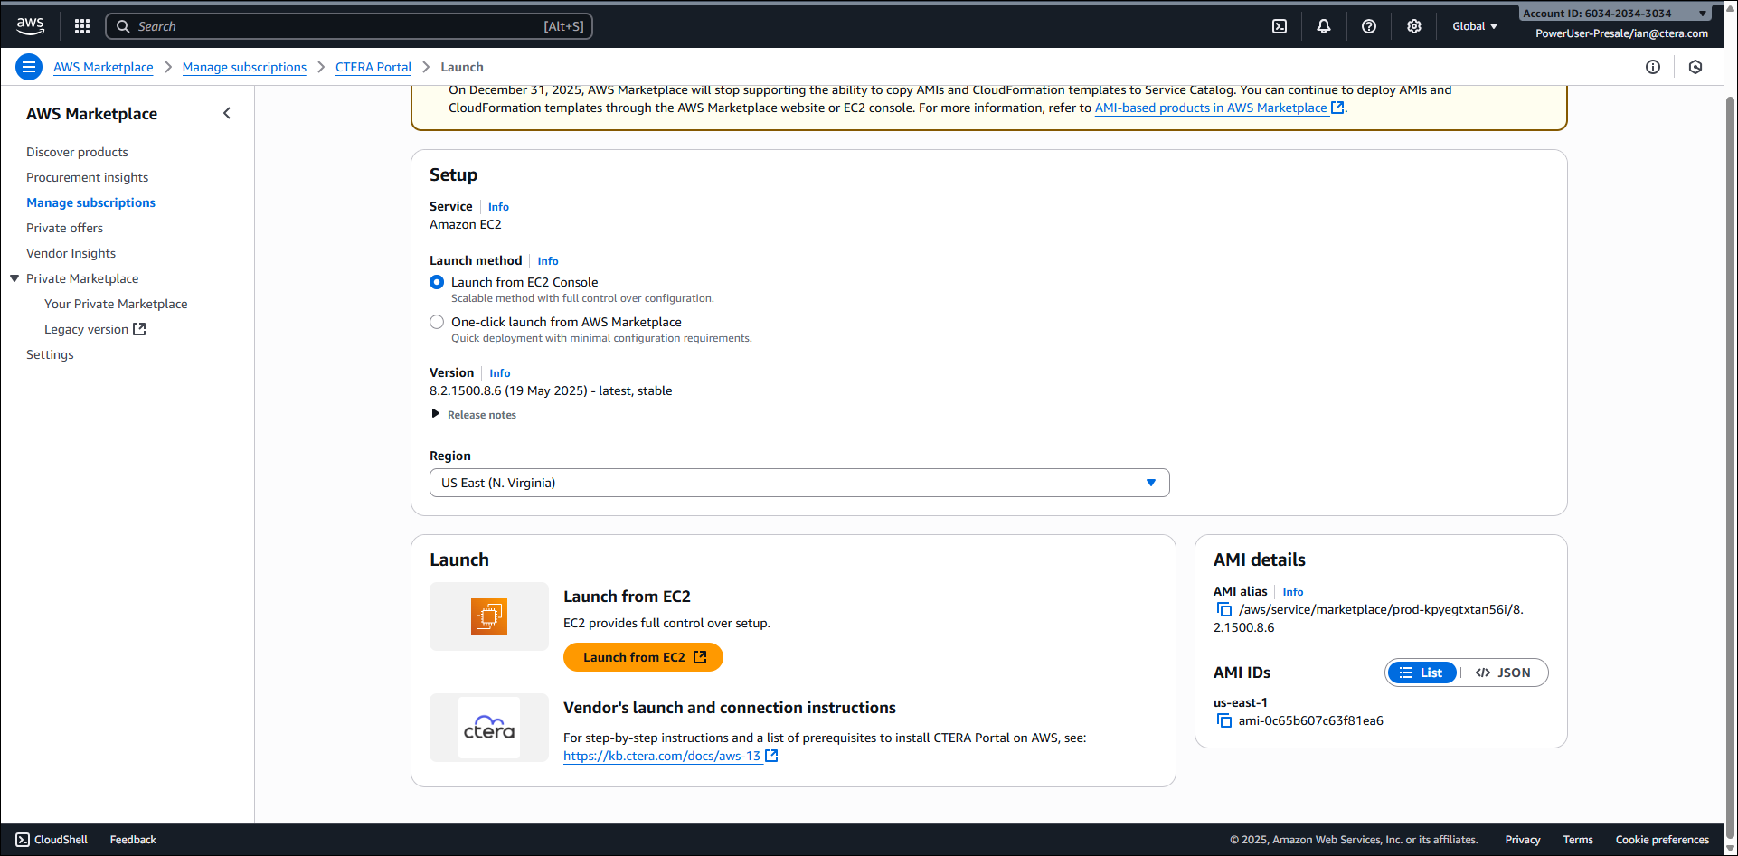Go to Discover products
This screenshot has height=856, width=1738.
click(x=77, y=152)
